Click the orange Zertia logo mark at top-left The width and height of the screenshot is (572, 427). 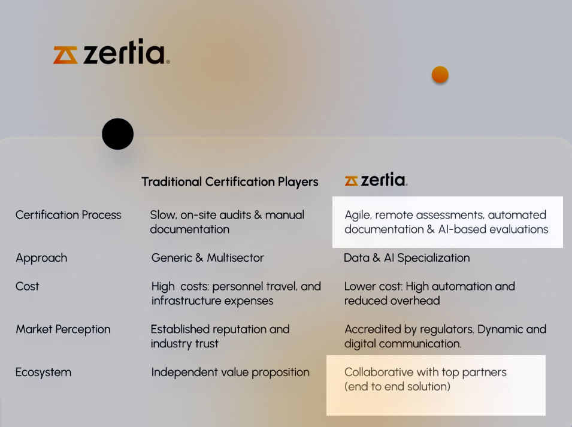[65, 54]
